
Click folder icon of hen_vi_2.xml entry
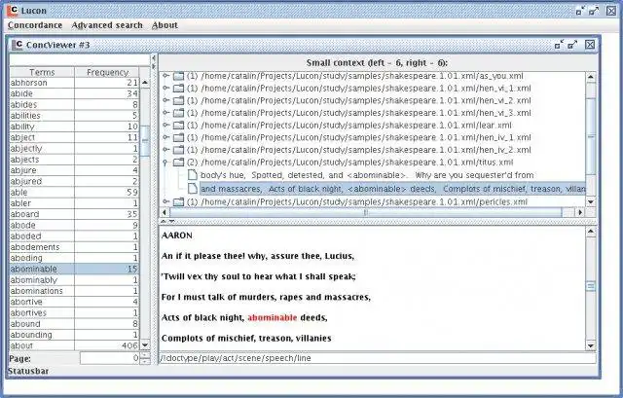[x=179, y=100]
